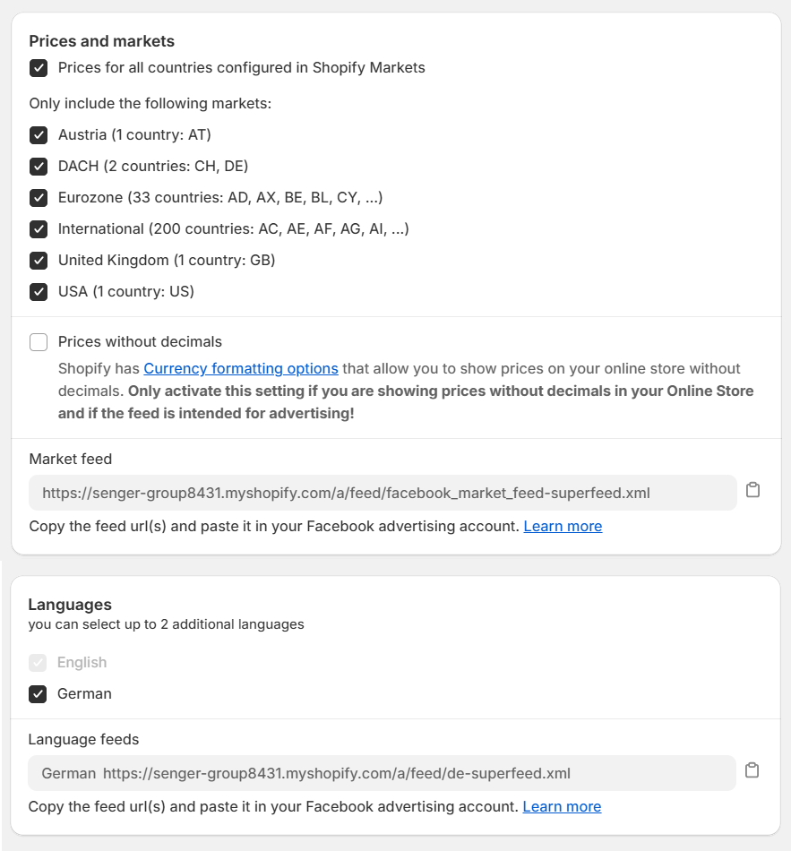The image size is (791, 851).
Task: Click the Language feeds label
Action: [83, 739]
